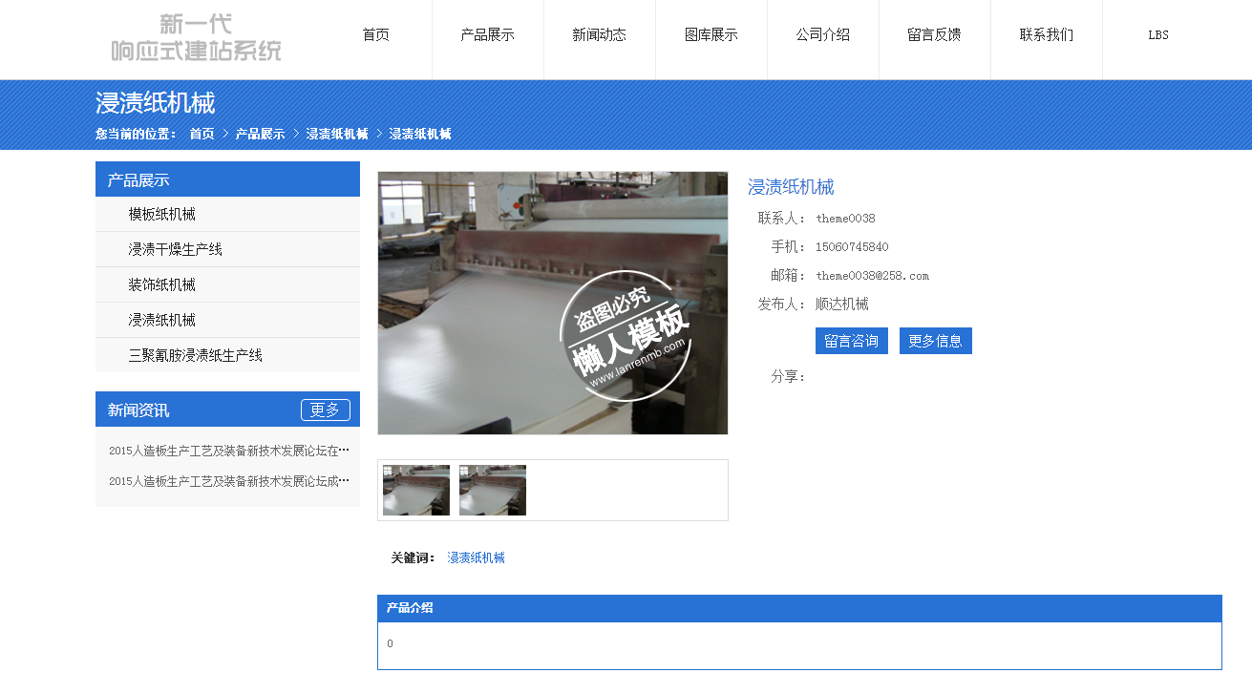Open the news item ending in 论坛成…
Viewport: 1252px width, 673px height.
[229, 481]
